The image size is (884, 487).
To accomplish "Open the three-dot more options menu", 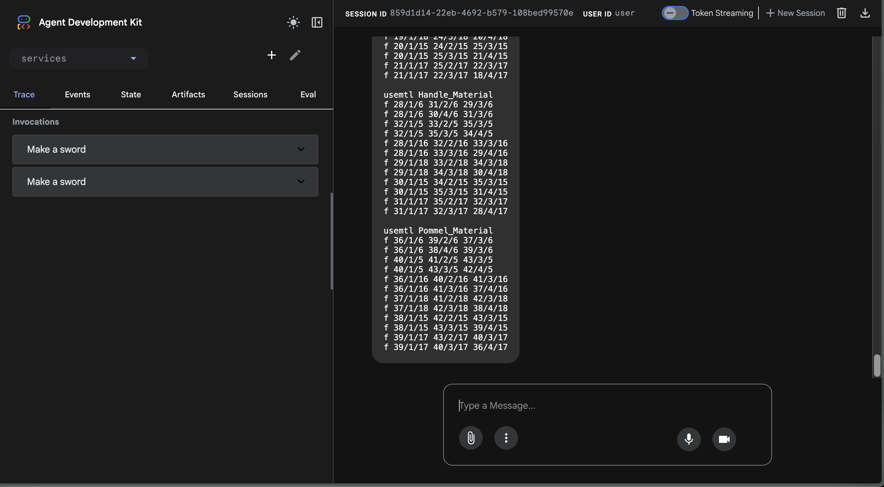I will [506, 438].
